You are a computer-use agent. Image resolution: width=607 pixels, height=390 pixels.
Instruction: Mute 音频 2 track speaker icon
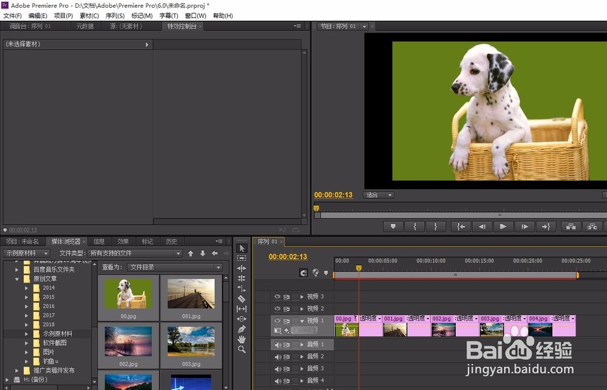click(277, 357)
